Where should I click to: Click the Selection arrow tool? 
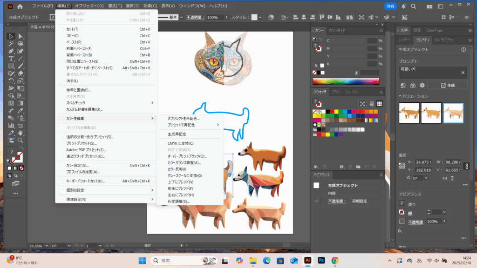(11, 36)
